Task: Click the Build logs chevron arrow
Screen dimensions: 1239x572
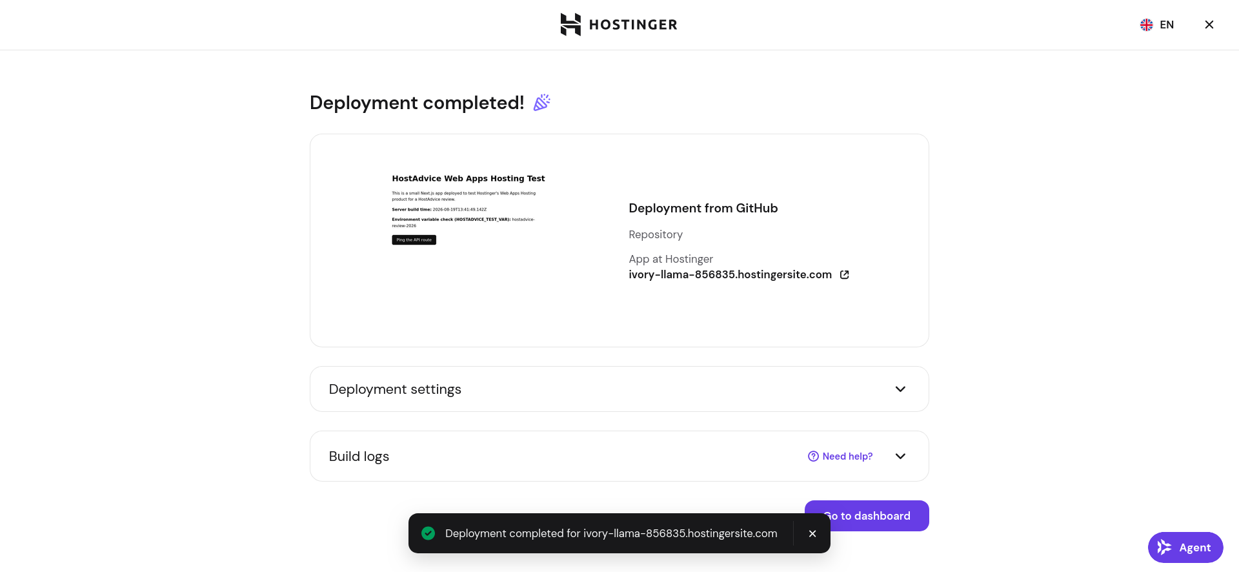Action: coord(900,456)
